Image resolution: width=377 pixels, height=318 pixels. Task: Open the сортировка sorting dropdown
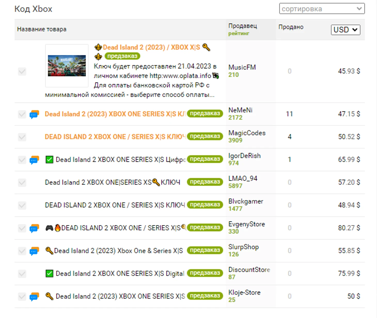click(x=322, y=9)
